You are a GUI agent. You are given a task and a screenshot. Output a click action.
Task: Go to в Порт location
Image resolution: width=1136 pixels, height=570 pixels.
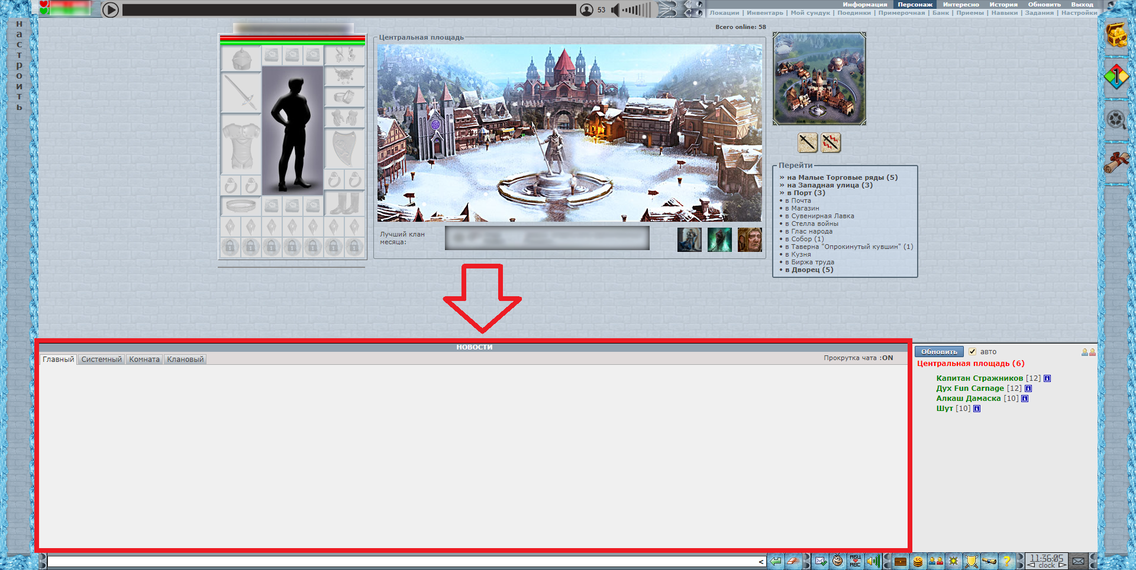pyautogui.click(x=806, y=193)
